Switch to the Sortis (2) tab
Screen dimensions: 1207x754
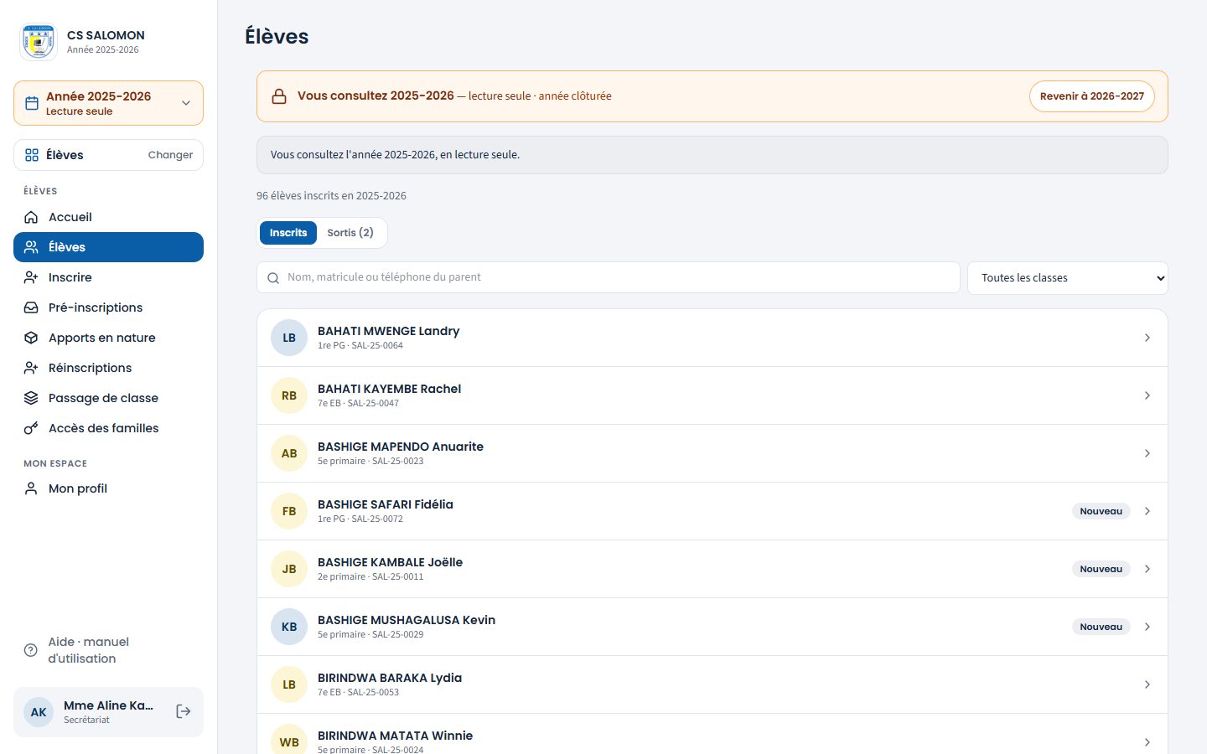tap(350, 233)
